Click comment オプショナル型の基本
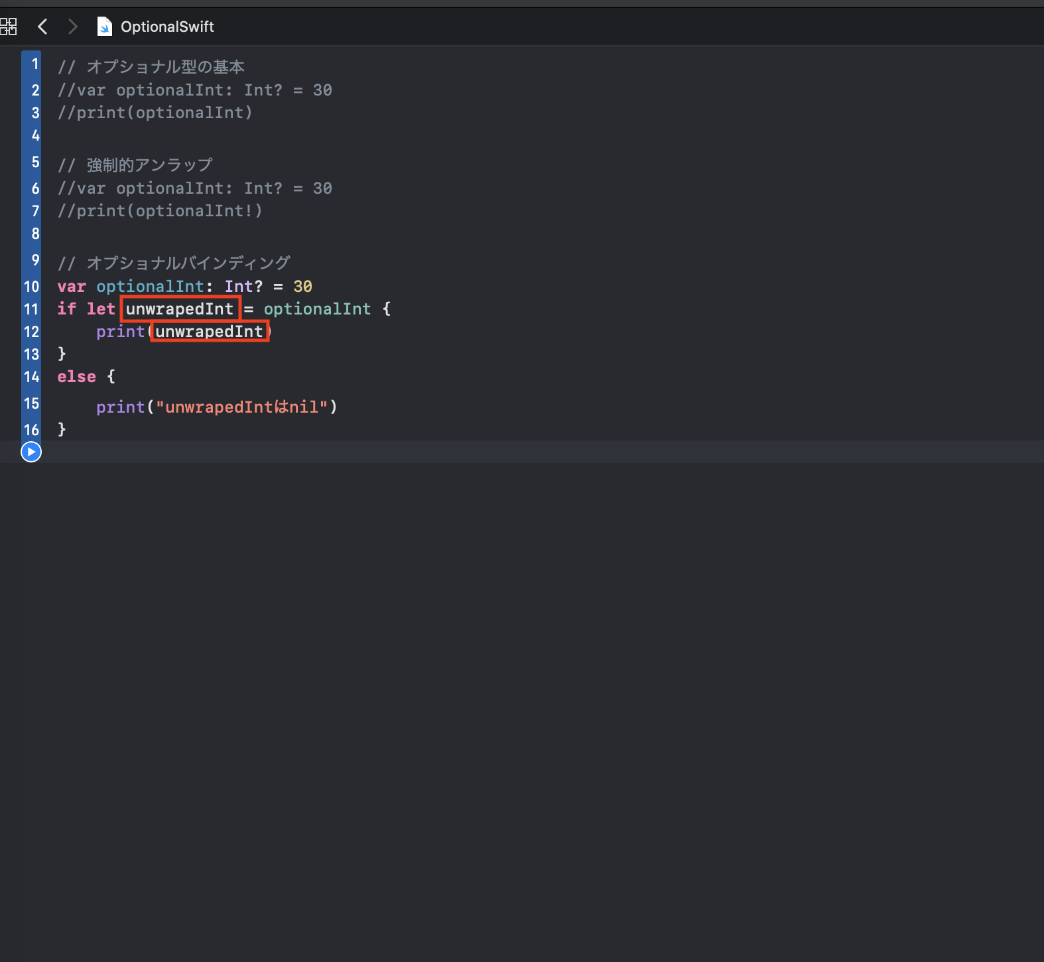Viewport: 1044px width, 962px height. [151, 67]
